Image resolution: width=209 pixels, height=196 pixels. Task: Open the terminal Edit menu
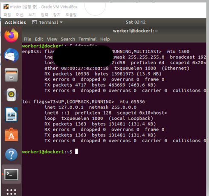[x=39, y=39]
